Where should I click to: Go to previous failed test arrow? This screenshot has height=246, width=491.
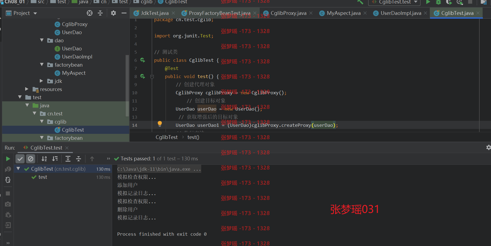coord(92,159)
